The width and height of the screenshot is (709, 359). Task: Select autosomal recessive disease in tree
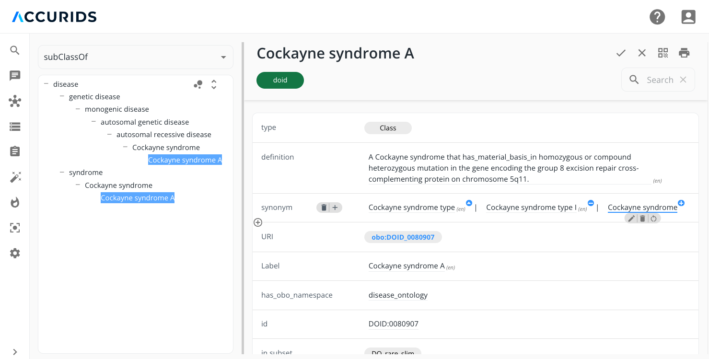(163, 135)
